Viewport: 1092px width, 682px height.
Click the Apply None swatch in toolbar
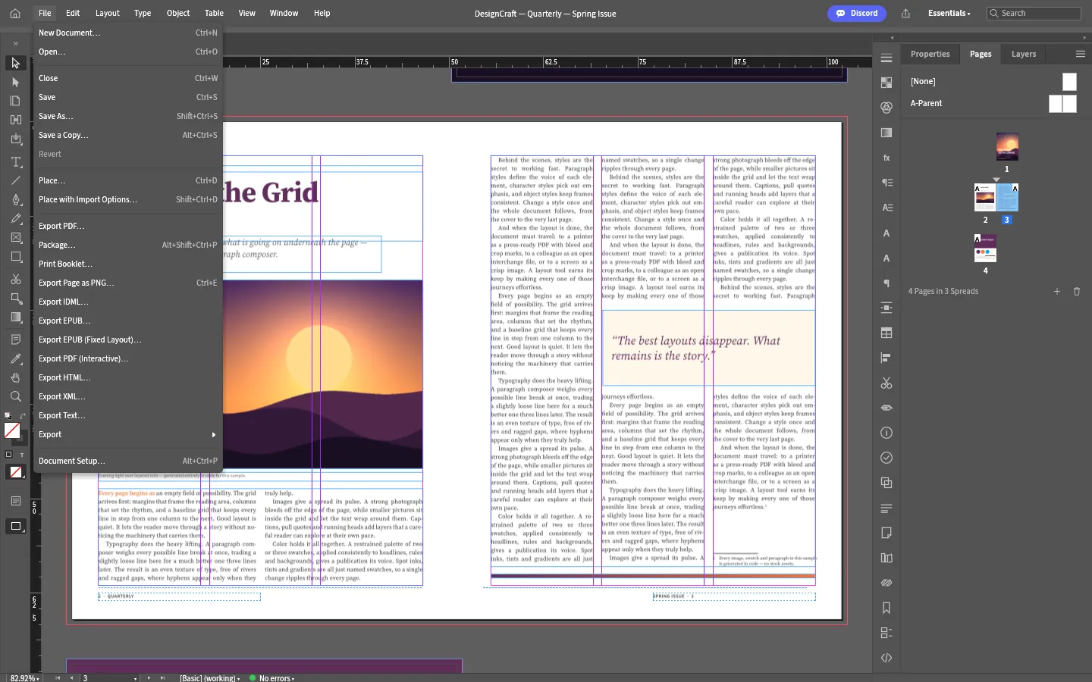[x=15, y=472]
